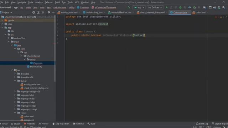This screenshot has height=128, width=228.
Task: Select activity_main.xml in project tree
Action: [x=32, y=84]
